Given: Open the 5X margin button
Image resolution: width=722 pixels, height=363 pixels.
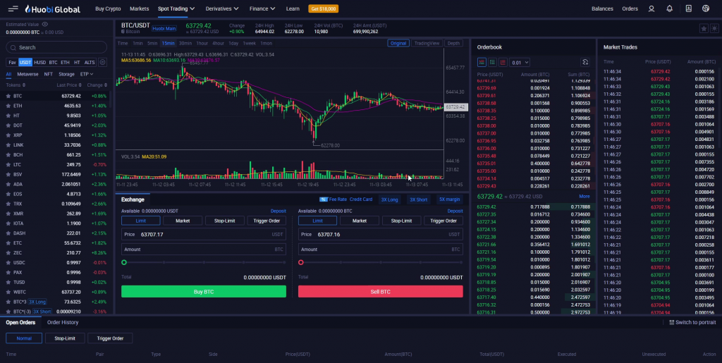Looking at the screenshot, I should coord(449,199).
